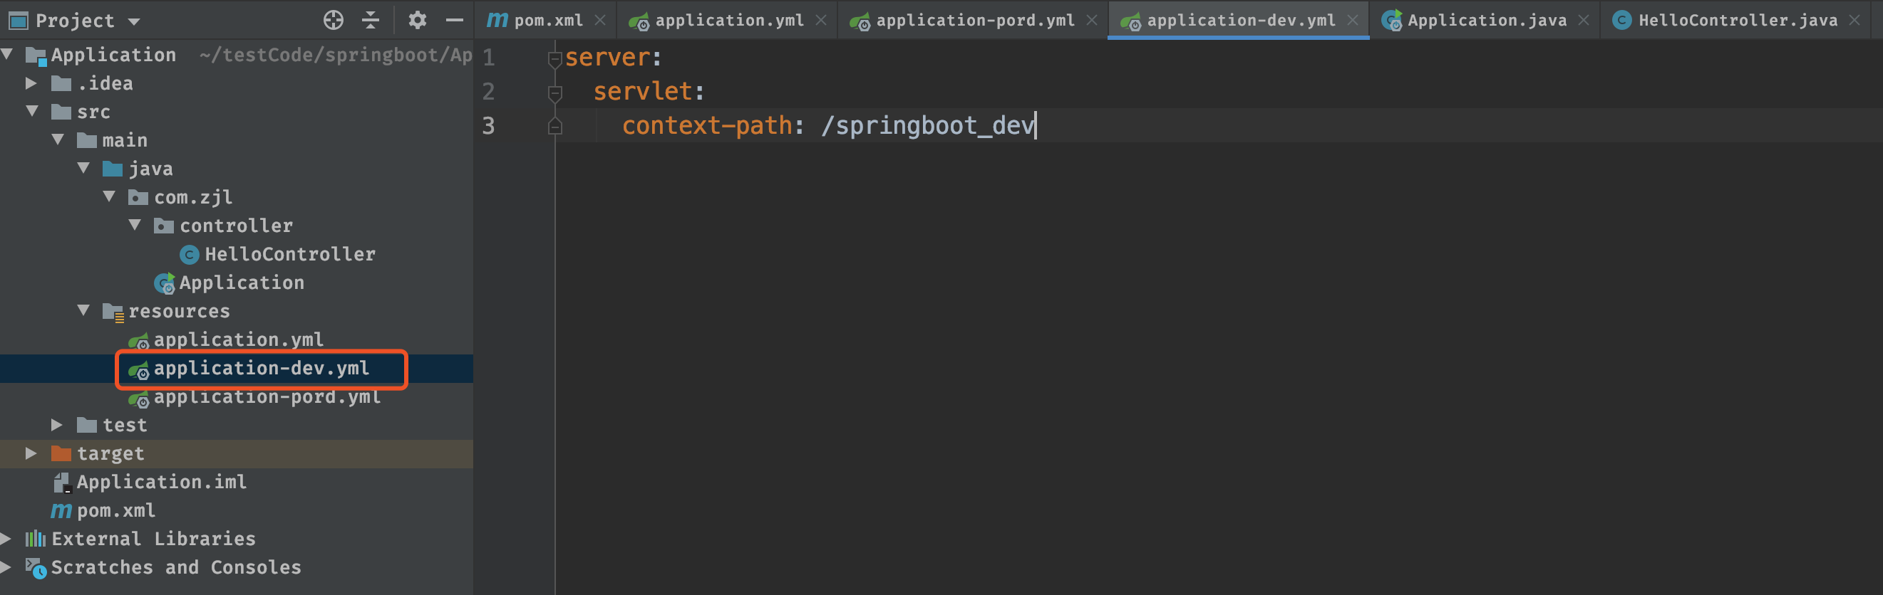
Task: Switch to the Application.java tab
Action: point(1487,21)
